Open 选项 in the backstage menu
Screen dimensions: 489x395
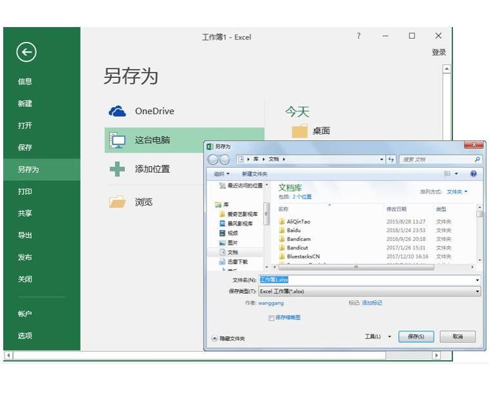[x=25, y=336]
